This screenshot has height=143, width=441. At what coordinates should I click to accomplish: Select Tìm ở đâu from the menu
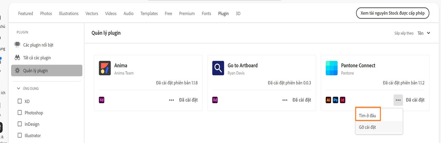[367, 116]
